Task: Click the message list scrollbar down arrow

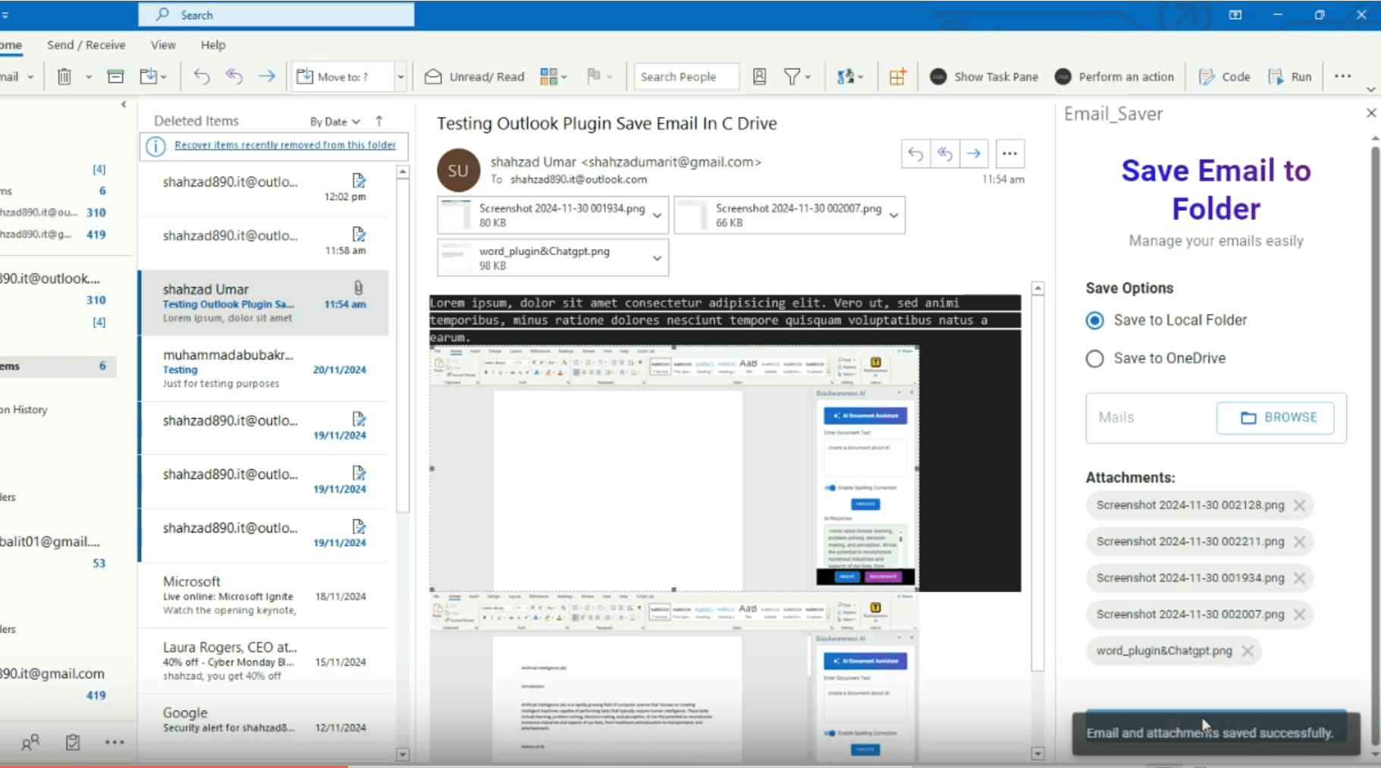Action: [403, 754]
